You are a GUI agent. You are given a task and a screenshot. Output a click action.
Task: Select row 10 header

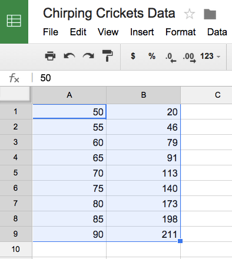pyautogui.click(x=16, y=250)
